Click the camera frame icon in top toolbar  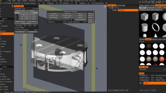(143, 2)
